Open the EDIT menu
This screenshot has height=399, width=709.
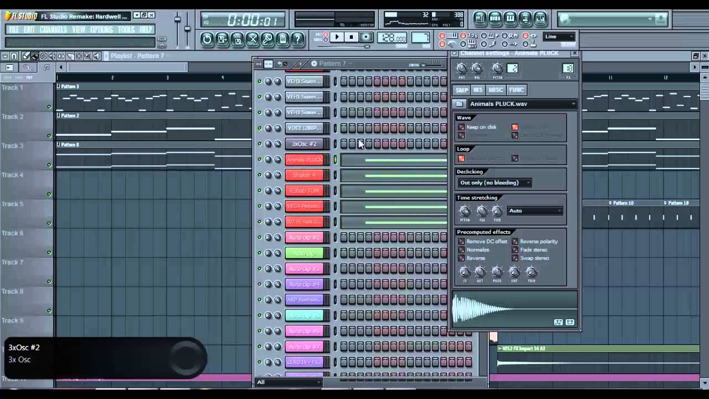tap(30, 29)
